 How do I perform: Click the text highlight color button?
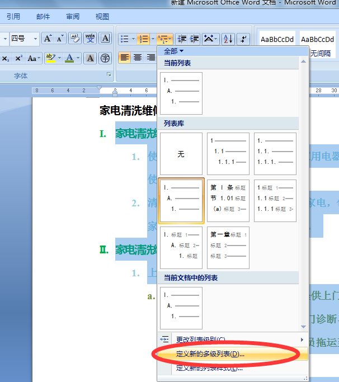click(50, 58)
